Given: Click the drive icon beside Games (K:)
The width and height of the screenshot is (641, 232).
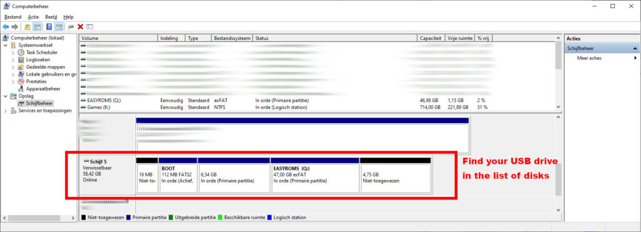Looking at the screenshot, I should 83,108.
